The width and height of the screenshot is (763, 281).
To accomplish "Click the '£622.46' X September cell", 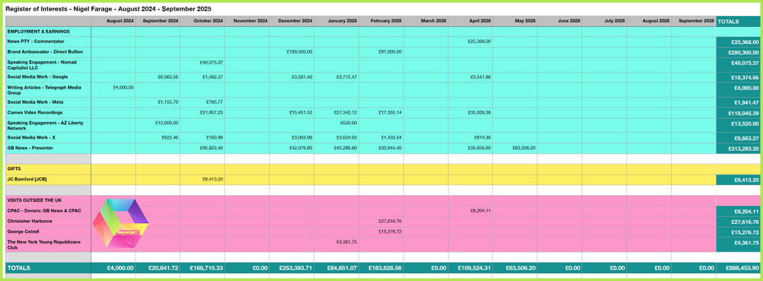I will pyautogui.click(x=170, y=138).
